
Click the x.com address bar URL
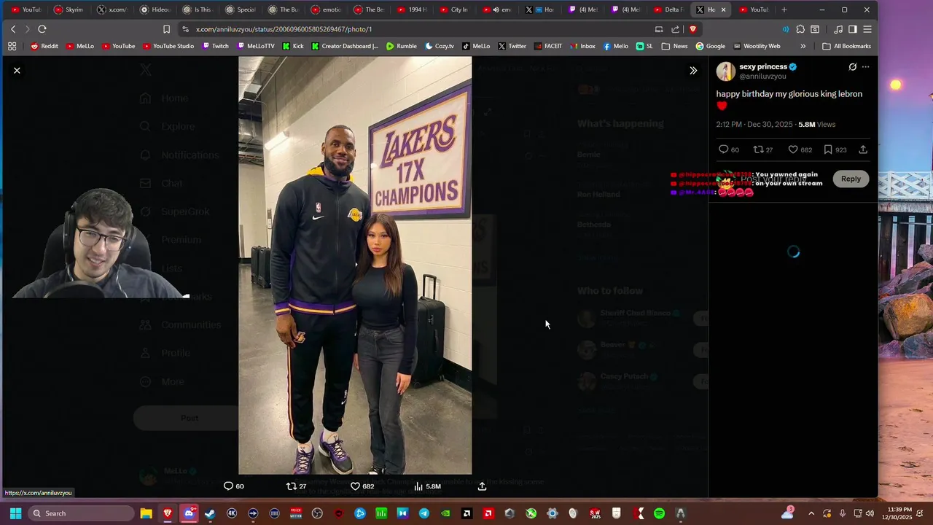coord(284,29)
